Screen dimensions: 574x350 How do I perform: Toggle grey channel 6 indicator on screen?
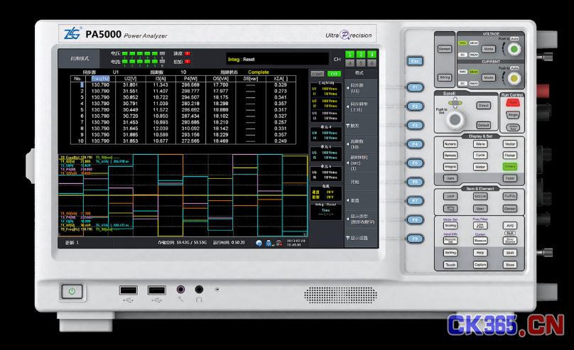coord(372,63)
